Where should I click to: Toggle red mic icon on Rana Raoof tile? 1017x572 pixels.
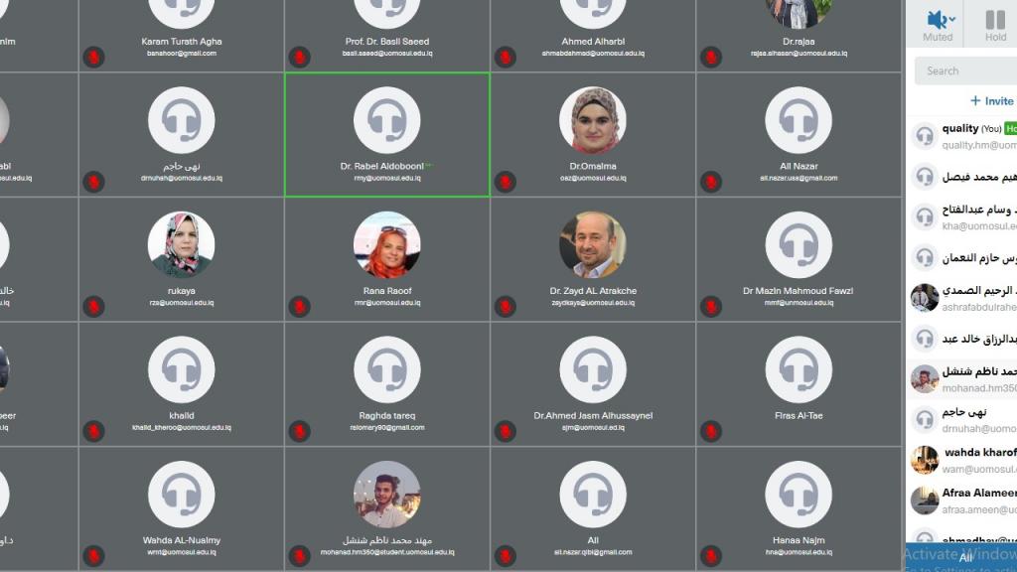299,306
